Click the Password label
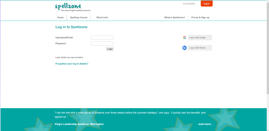Image resolution: width=269 pixels, height=131 pixels. (61, 43)
